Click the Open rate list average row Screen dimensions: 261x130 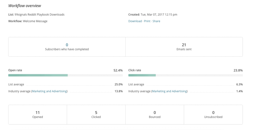pos(66,84)
